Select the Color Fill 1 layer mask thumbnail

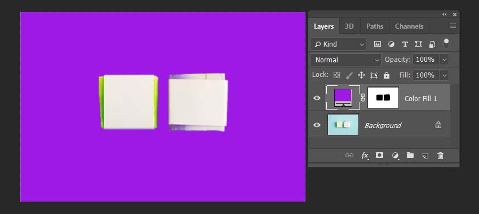[383, 97]
